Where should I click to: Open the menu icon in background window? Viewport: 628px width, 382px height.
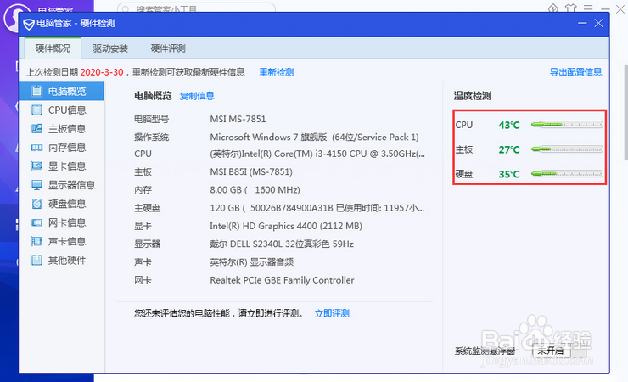tap(588, 8)
